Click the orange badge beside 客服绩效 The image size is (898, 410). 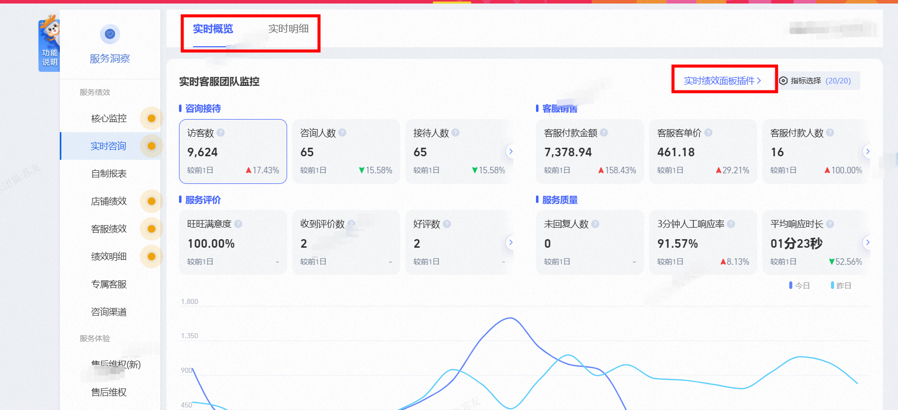tap(151, 229)
